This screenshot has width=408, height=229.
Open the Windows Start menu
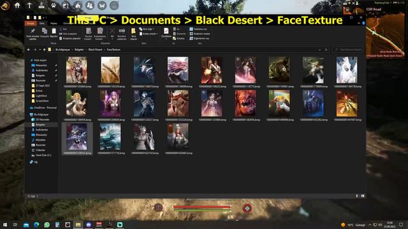coord(5,225)
